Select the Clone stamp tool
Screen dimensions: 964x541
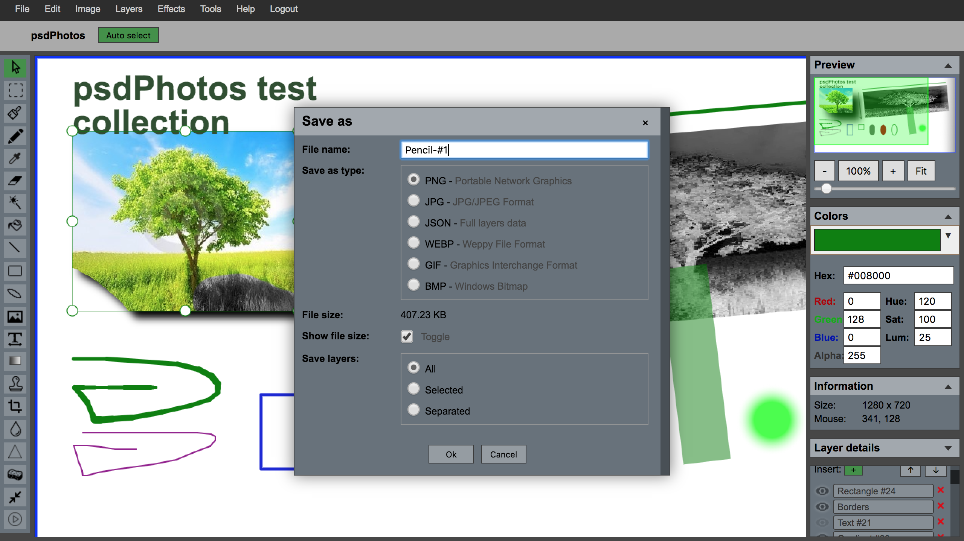(15, 384)
